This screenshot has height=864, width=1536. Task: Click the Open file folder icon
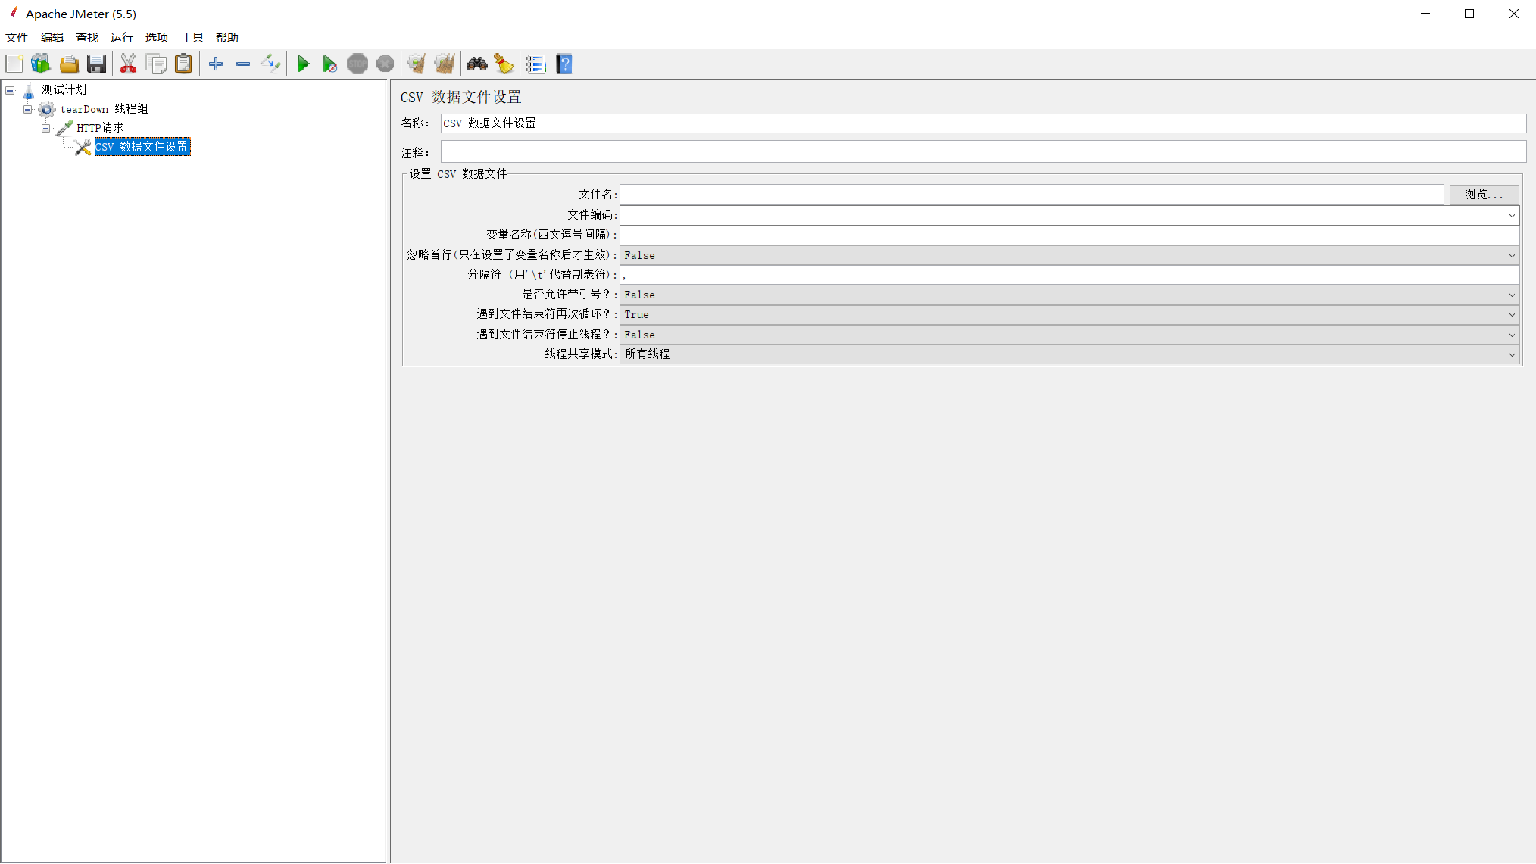coord(69,64)
